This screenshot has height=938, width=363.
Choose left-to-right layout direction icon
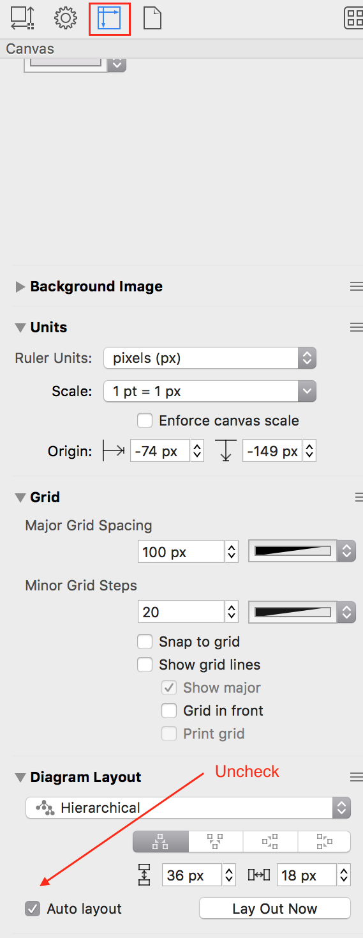tap(270, 842)
